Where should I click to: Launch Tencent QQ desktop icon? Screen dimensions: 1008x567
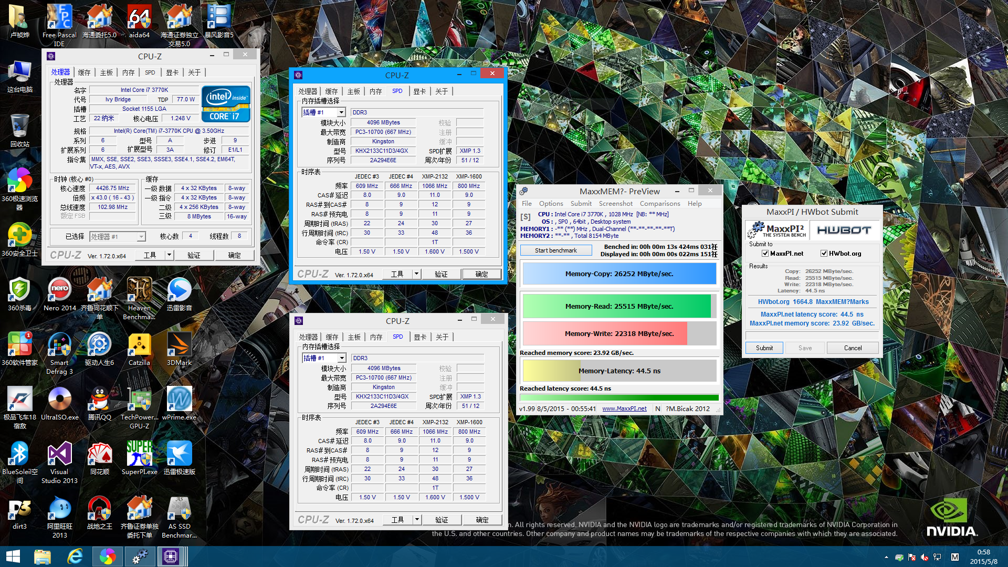(x=99, y=403)
